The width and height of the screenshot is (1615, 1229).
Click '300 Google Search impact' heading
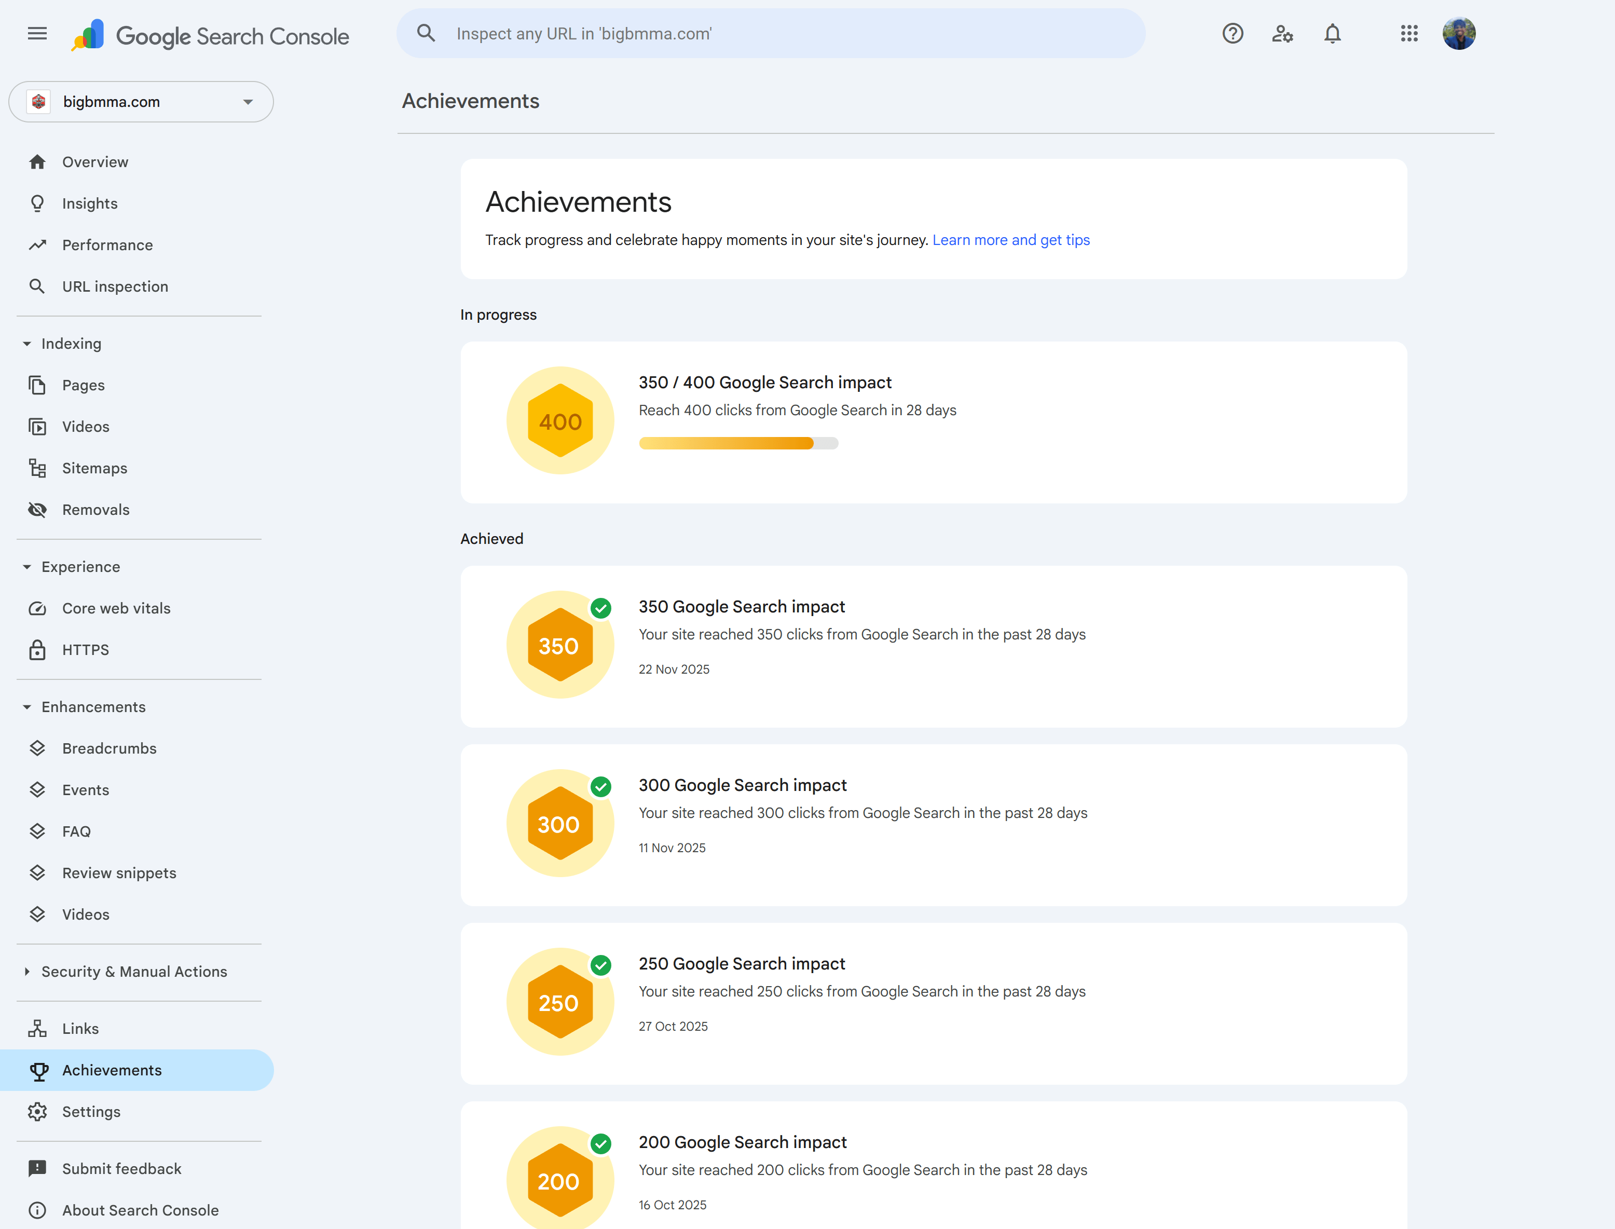point(743,786)
